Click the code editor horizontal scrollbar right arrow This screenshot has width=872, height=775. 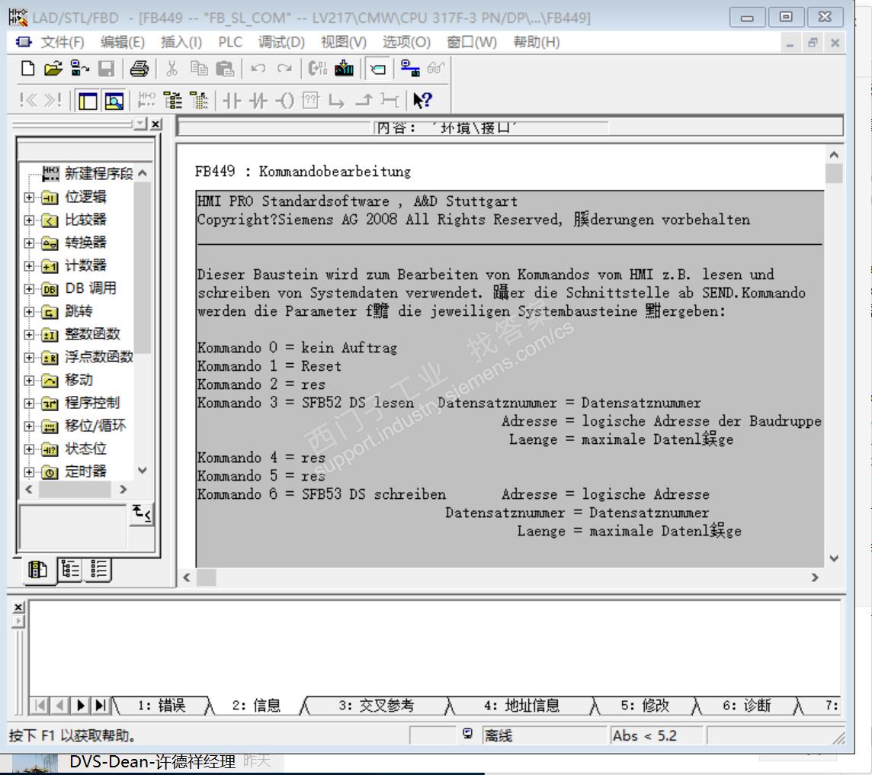pyautogui.click(x=815, y=578)
